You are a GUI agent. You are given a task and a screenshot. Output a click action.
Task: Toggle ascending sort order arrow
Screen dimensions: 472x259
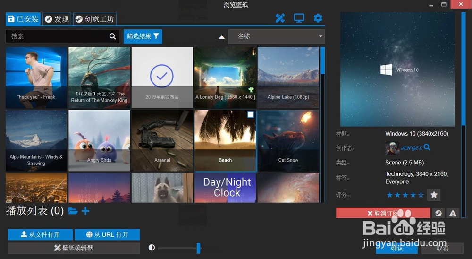coord(221,37)
